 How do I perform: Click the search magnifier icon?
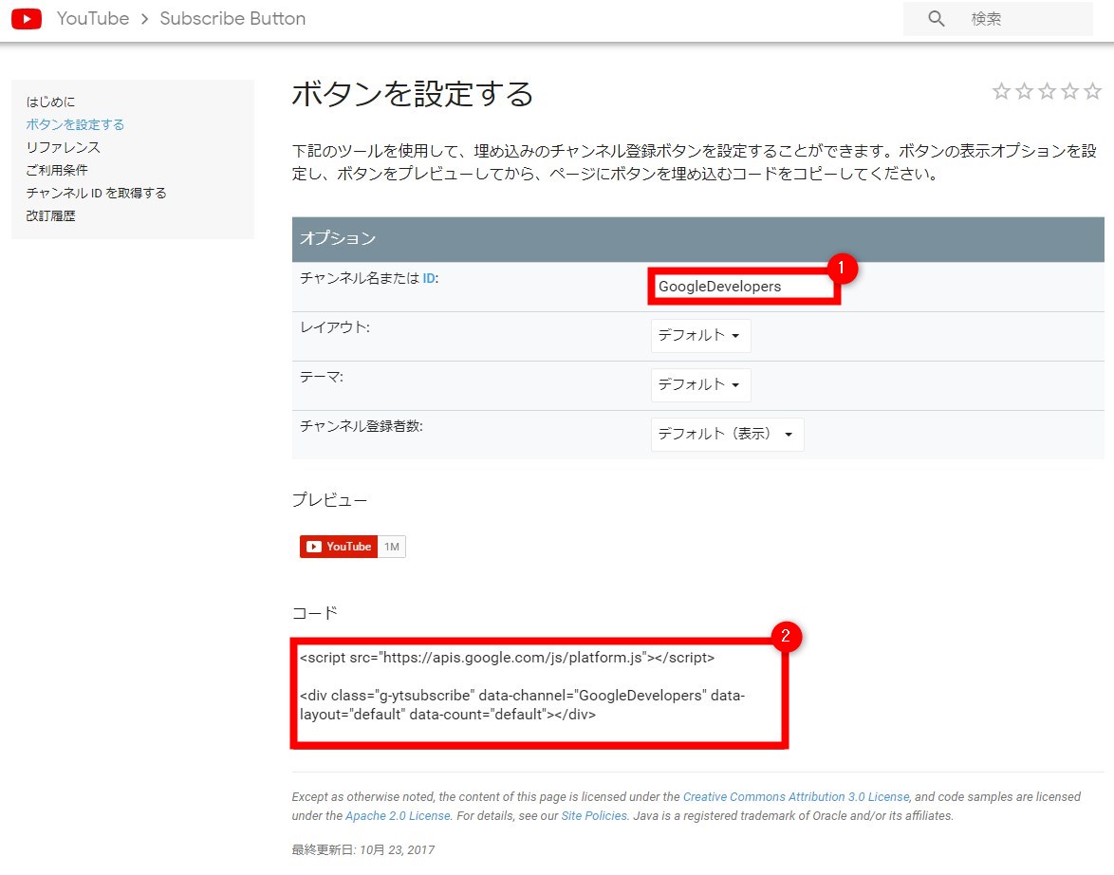937,18
